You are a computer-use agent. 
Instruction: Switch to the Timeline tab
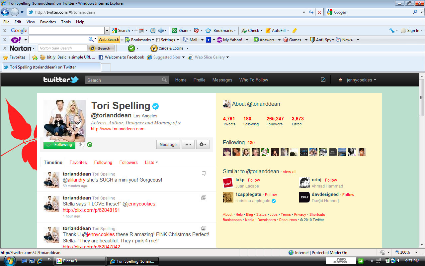[x=53, y=162]
